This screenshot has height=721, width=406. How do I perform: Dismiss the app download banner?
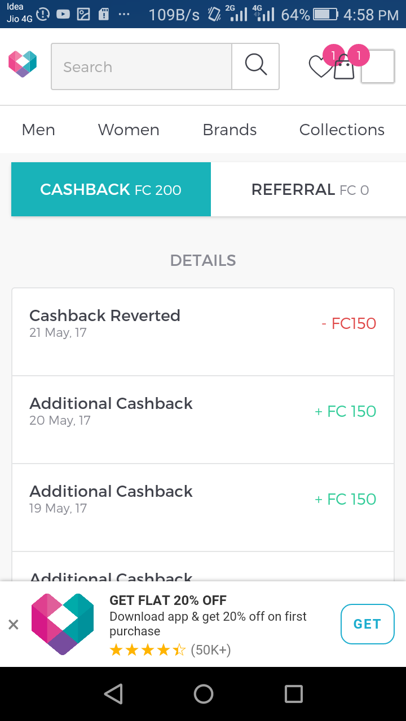pos(14,624)
